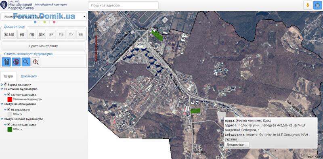Open Центр моніторингу
This screenshot has height=159, width=323.
[44, 46]
